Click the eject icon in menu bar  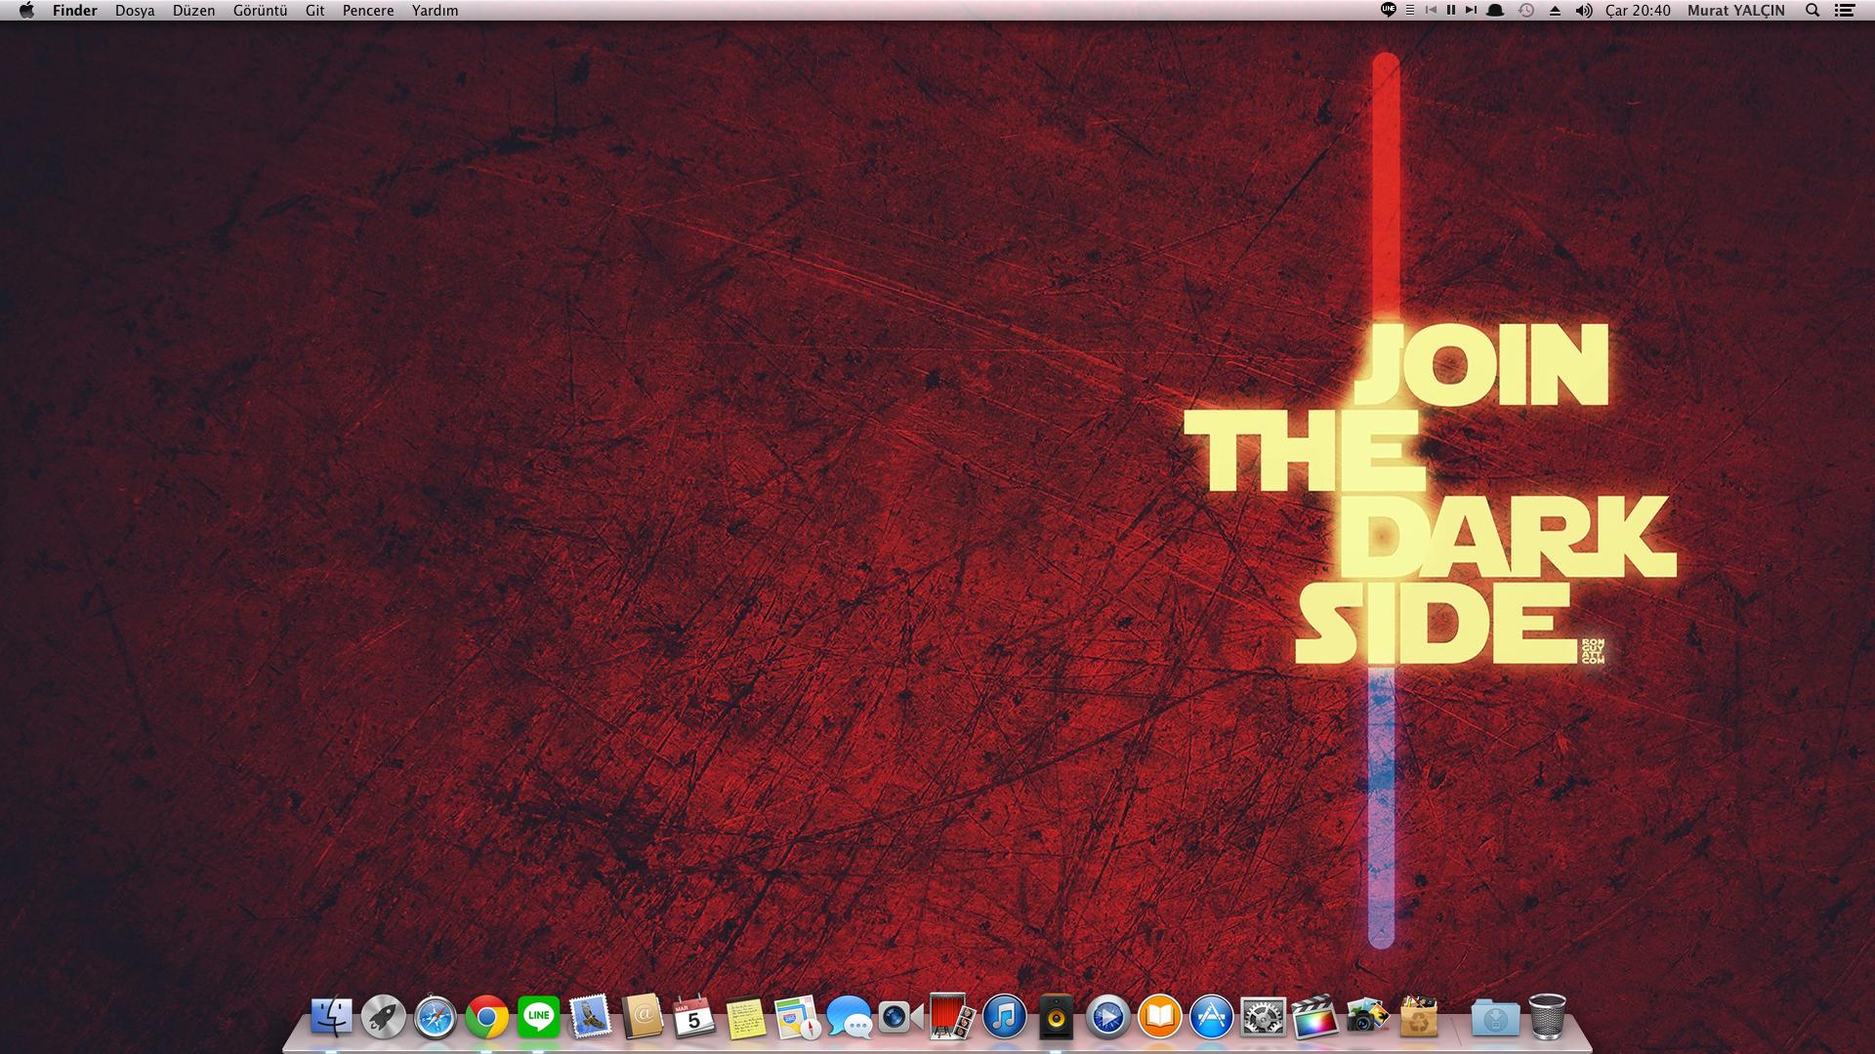pyautogui.click(x=1556, y=11)
